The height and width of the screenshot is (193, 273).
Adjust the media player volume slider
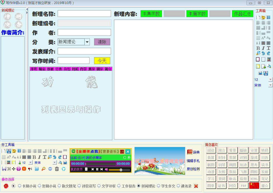(x=121, y=170)
